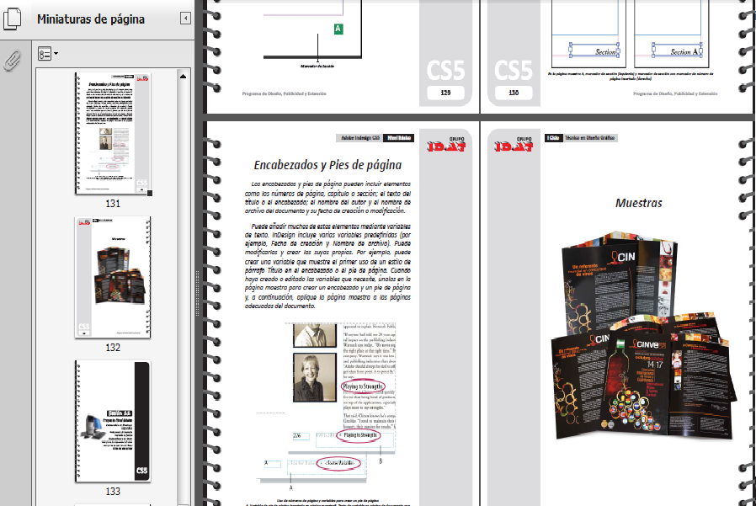Select the page 132 thumbnail
This screenshot has height=506, width=756.
(114, 275)
